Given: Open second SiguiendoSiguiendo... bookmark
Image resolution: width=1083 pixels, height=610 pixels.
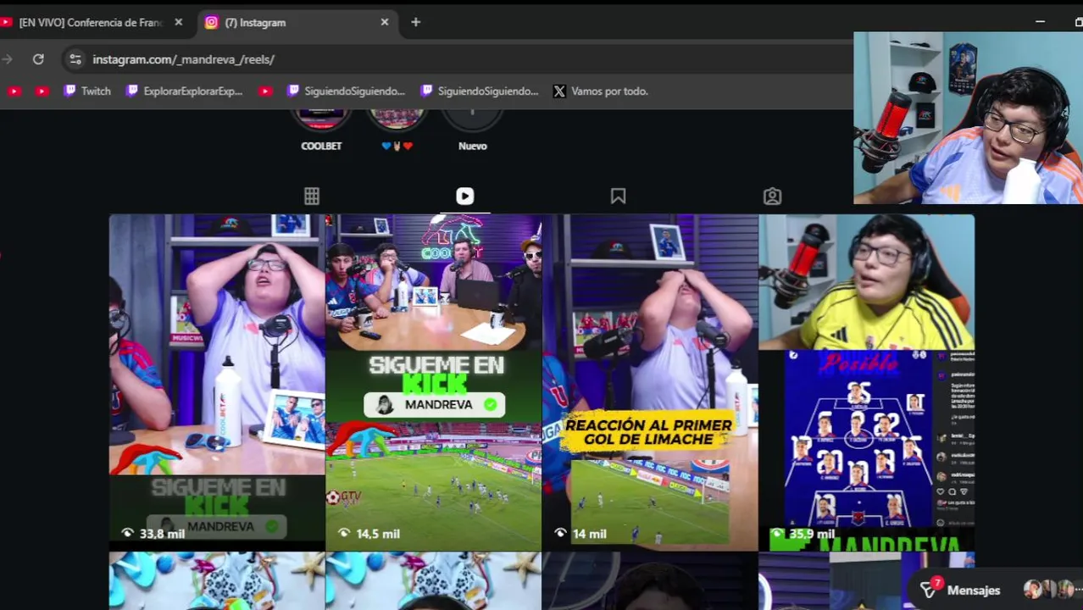Looking at the screenshot, I should tap(480, 91).
